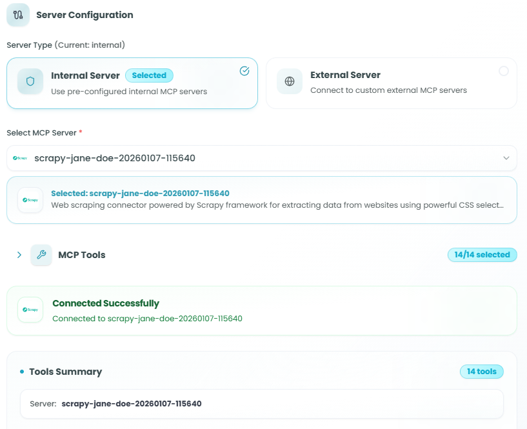
Task: Click the Server name row in Tools Summary
Action: click(261, 404)
